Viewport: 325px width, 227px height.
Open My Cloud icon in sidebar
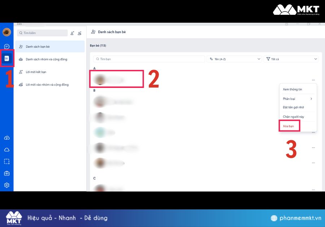click(6, 150)
